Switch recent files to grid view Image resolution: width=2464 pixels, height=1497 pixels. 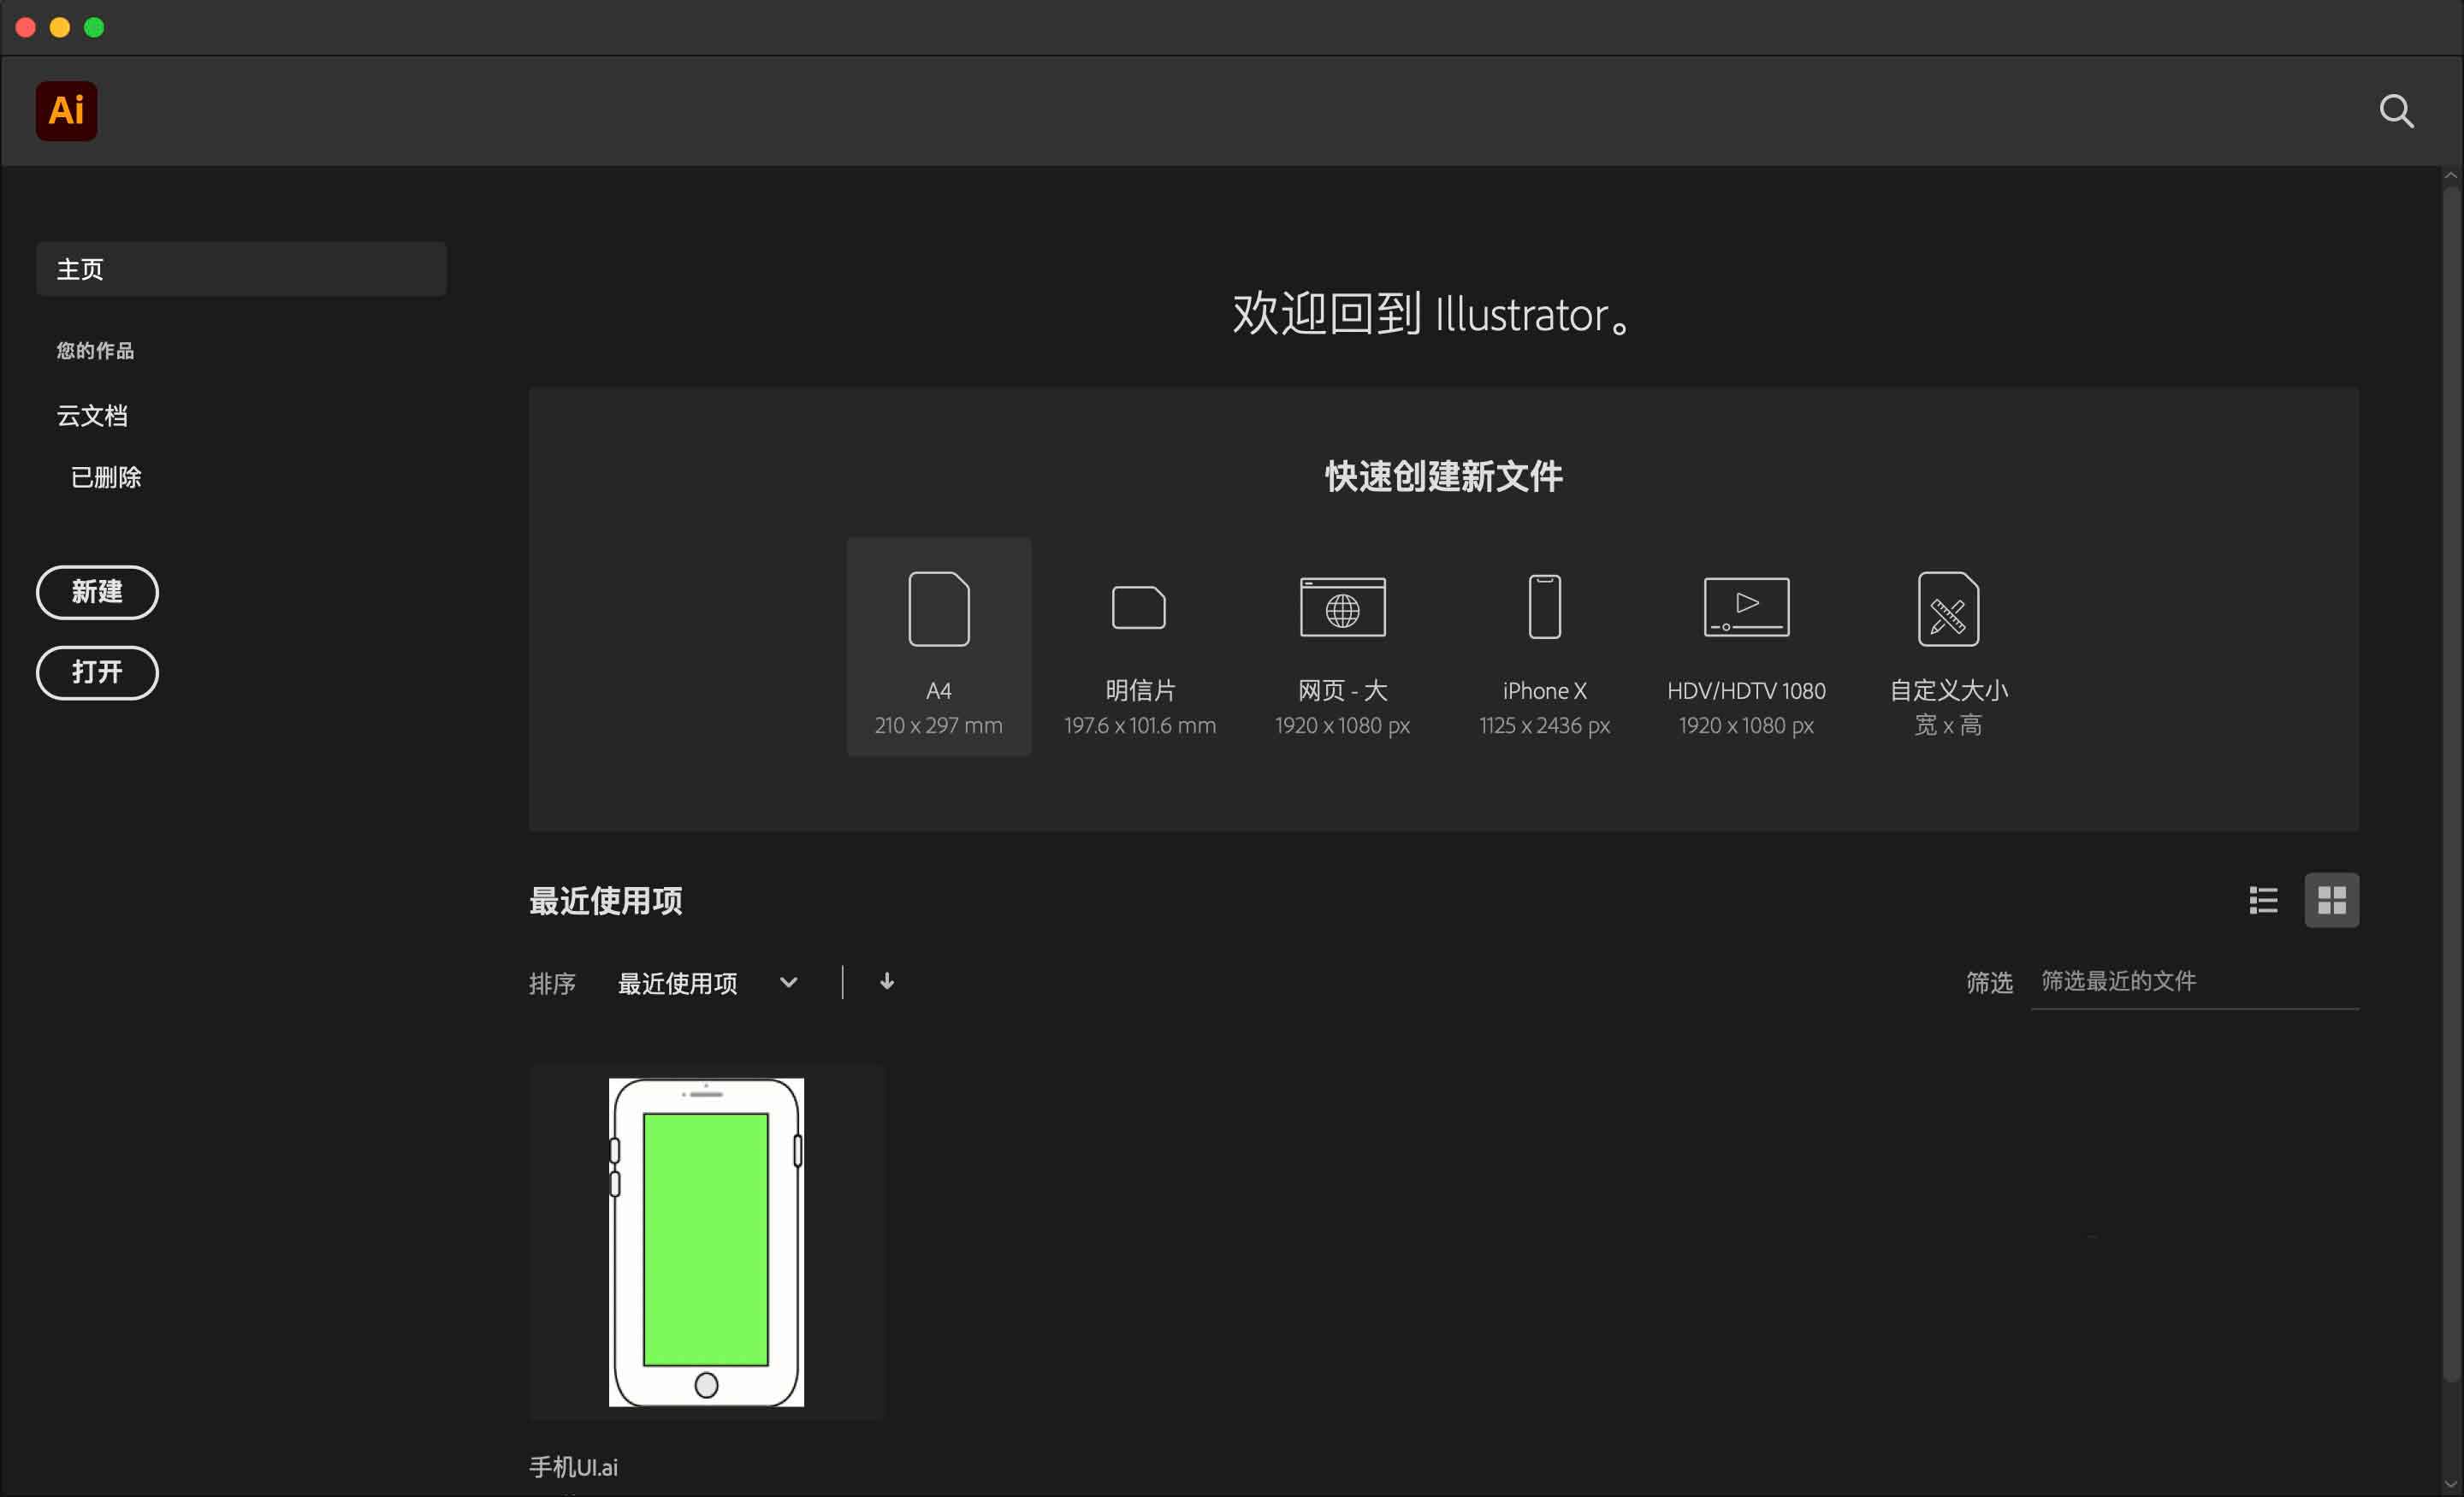click(x=2331, y=900)
